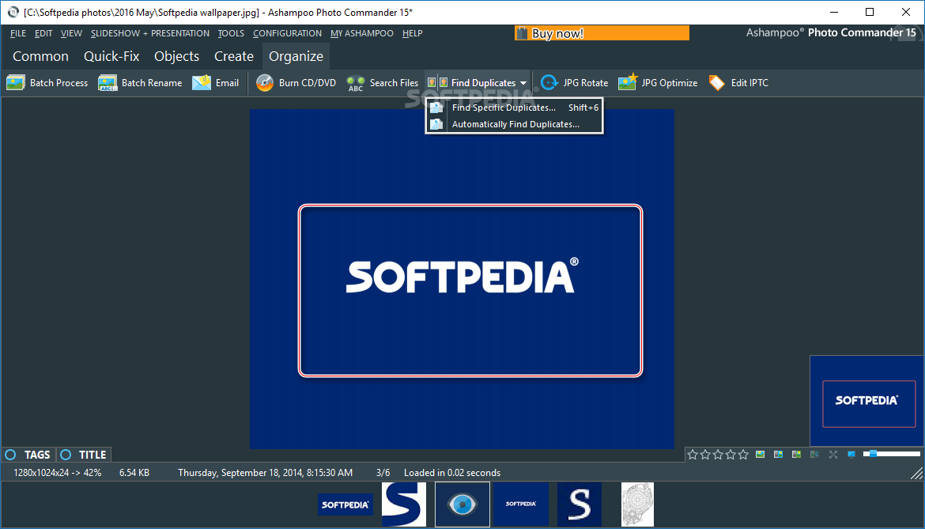Adjust the zoom slider near the rating stars
The height and width of the screenshot is (529, 925).
(x=891, y=454)
